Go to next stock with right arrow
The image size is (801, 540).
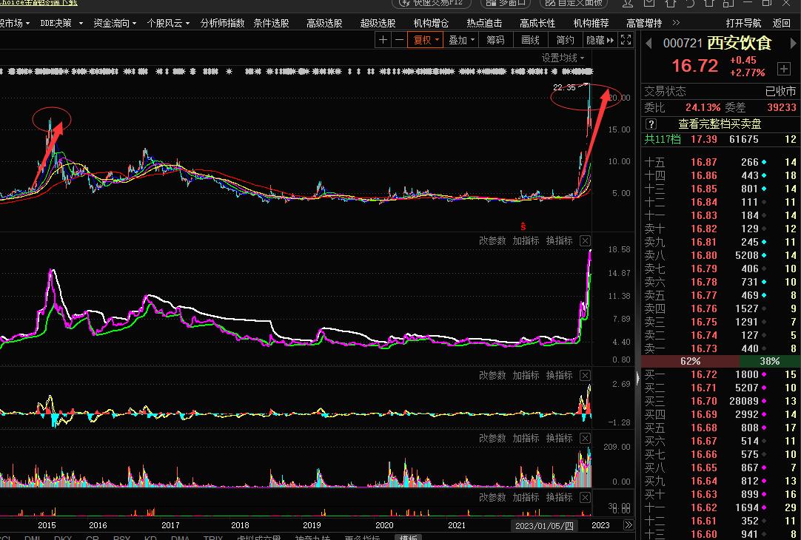794,44
